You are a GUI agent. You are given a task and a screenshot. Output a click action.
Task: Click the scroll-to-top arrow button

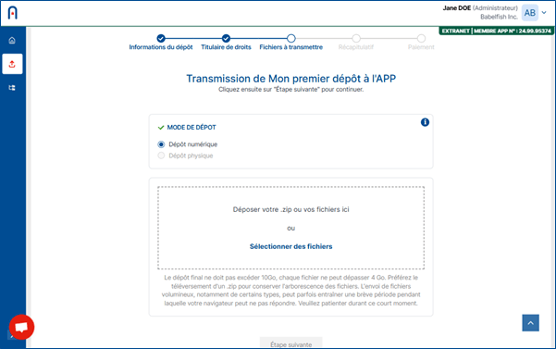pos(530,323)
